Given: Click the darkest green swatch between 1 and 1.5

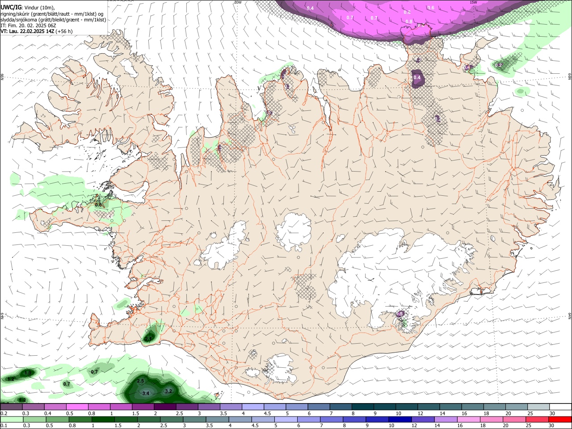Looking at the screenshot, I should click(103, 420).
